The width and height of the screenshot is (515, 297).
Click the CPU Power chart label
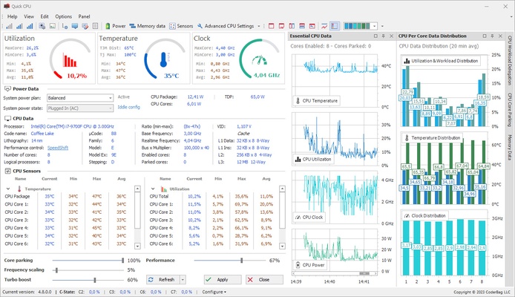click(309, 265)
